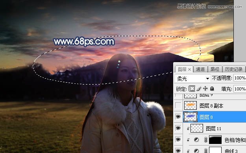Select thumbnail of 图层 8
The image size is (246, 153).
191,117
